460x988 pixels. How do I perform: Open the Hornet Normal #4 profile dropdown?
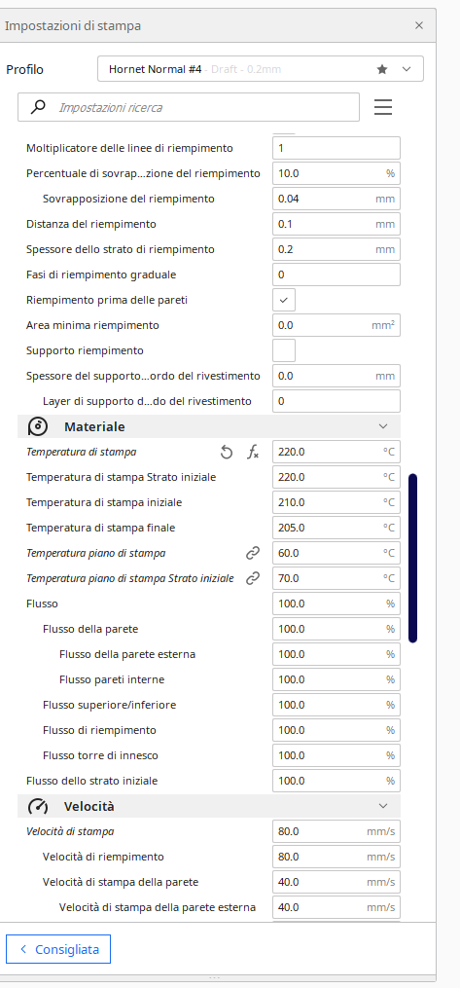[x=261, y=69]
